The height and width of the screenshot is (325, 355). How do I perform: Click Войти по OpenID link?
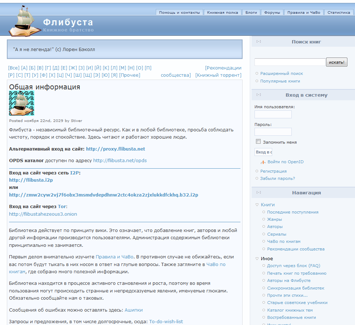pyautogui.click(x=286, y=162)
